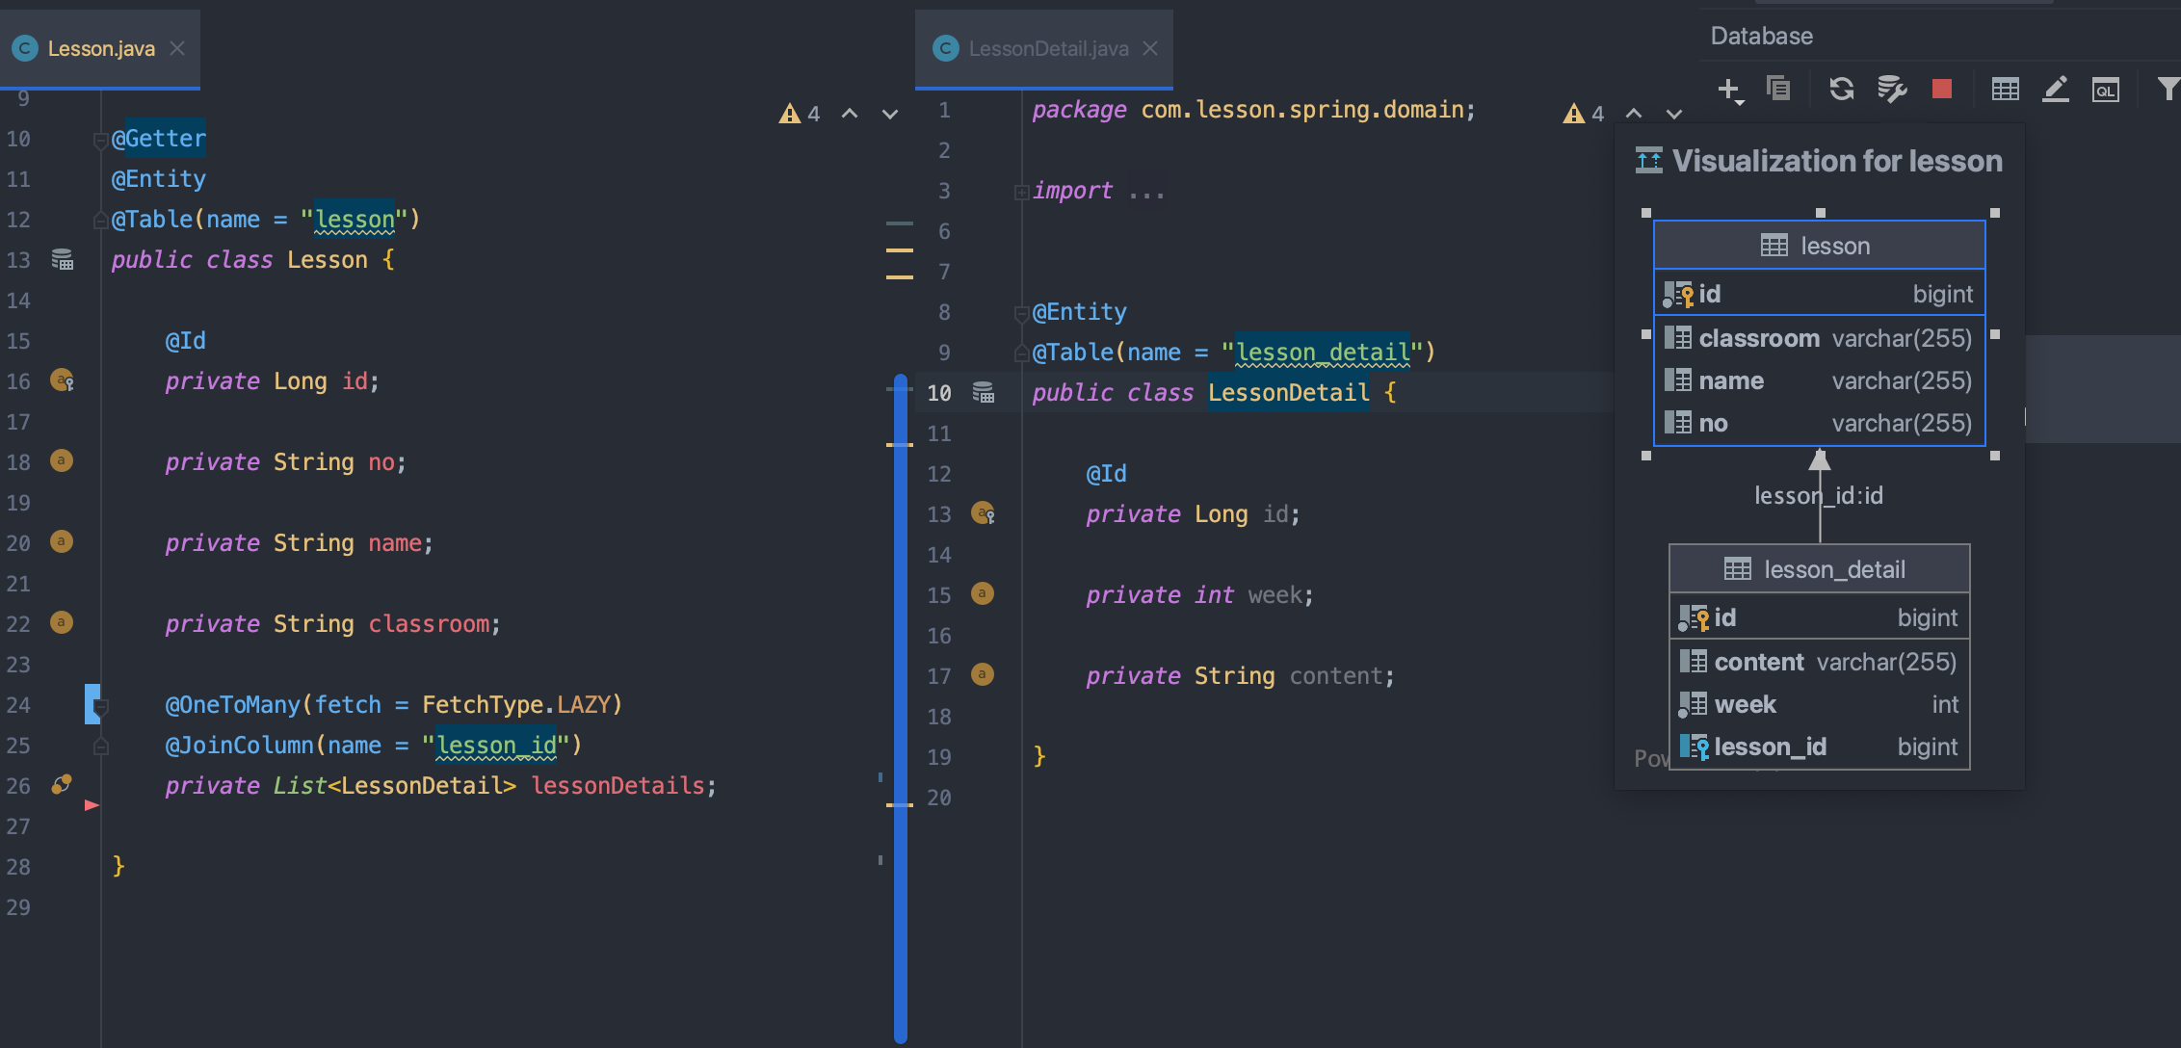The height and width of the screenshot is (1048, 2181).
Task: Switch to the Lesson.java tab
Action: (100, 48)
